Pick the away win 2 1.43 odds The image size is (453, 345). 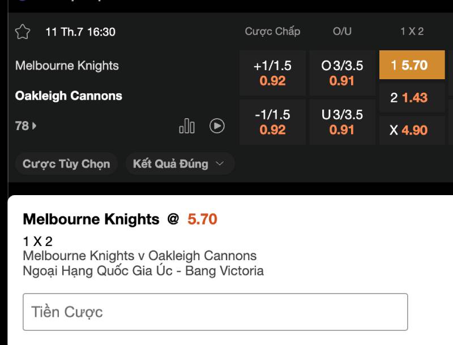click(x=412, y=97)
